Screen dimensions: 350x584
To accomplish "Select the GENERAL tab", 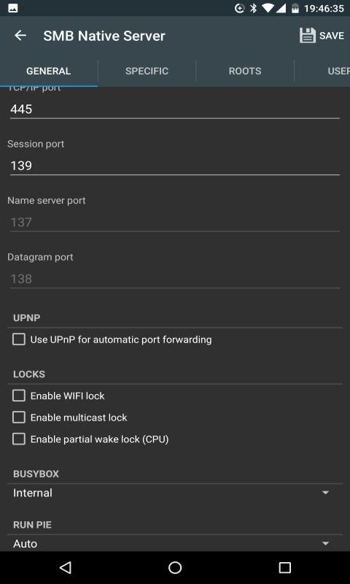I will [49, 71].
